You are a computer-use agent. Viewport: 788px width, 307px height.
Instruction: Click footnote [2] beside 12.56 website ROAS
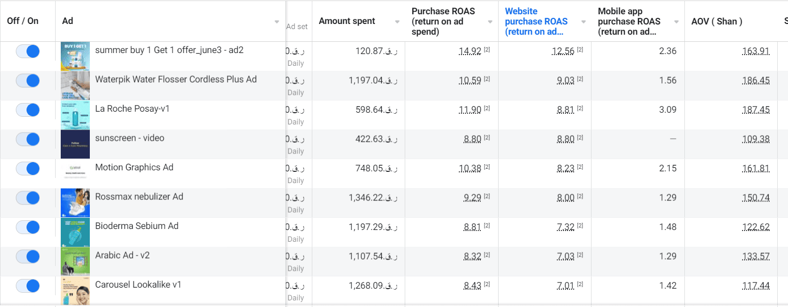(x=580, y=49)
